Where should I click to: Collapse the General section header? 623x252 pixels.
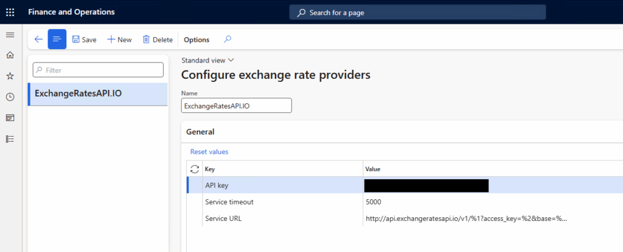pos(200,132)
